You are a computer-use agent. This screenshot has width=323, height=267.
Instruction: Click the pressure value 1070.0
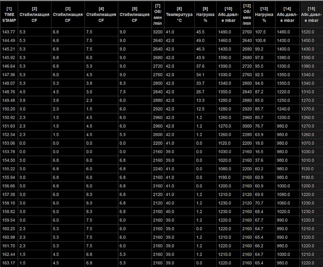click(x=308, y=143)
